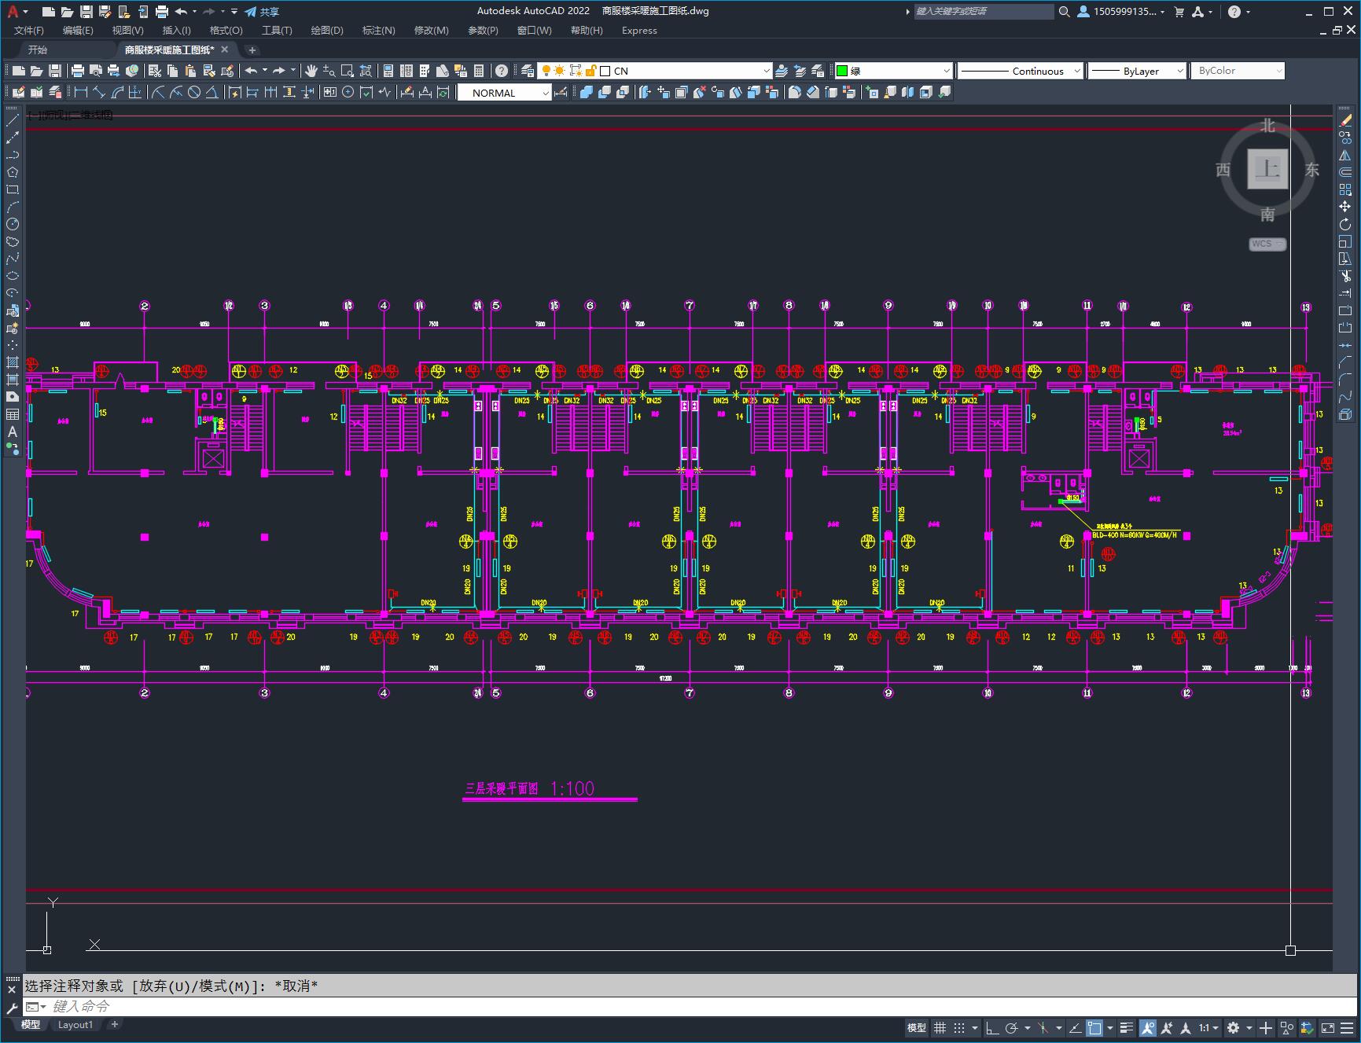Click the Center Mark dimension icon
The width and height of the screenshot is (1361, 1043).
click(x=348, y=92)
